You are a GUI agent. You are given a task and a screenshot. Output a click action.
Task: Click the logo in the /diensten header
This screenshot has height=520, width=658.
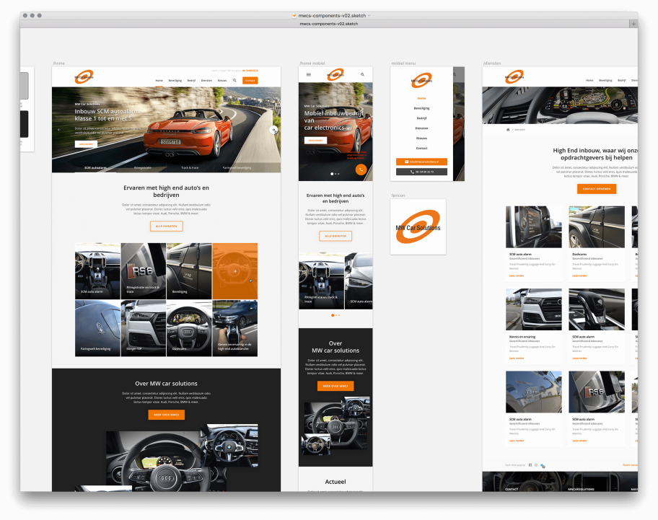tap(514, 76)
